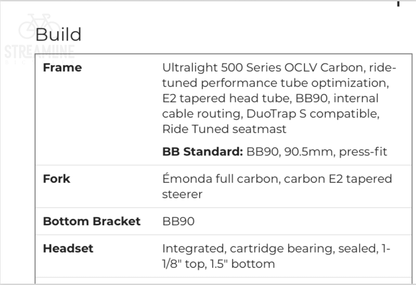
Task: Click the word steerer in Fork row
Action: point(182,194)
